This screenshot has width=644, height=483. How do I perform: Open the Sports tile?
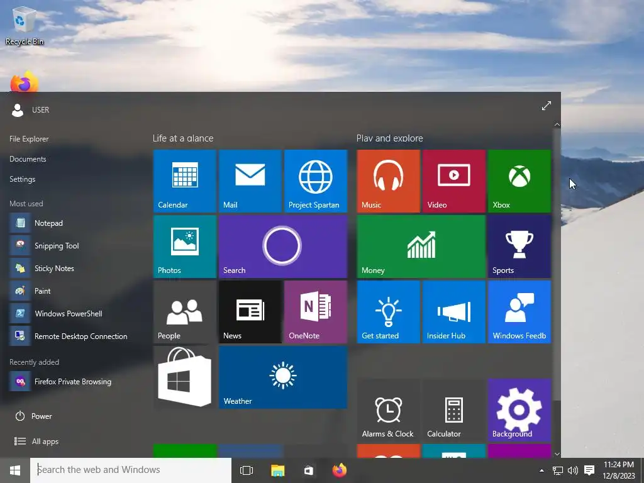coord(519,247)
